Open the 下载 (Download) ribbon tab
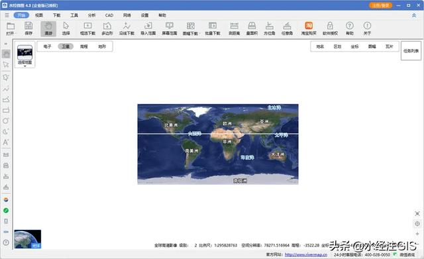 (x=56, y=15)
